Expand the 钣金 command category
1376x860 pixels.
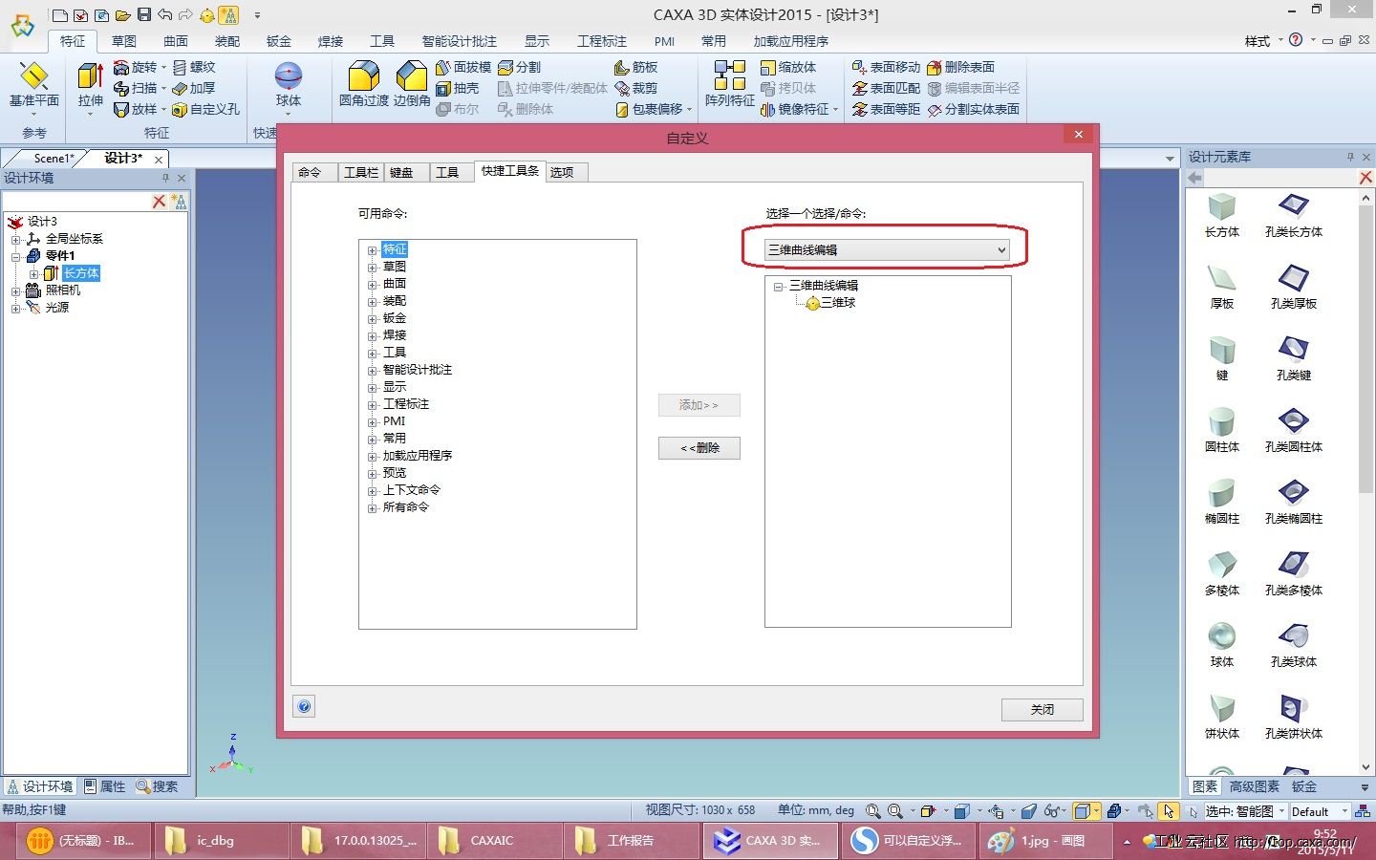click(373, 319)
